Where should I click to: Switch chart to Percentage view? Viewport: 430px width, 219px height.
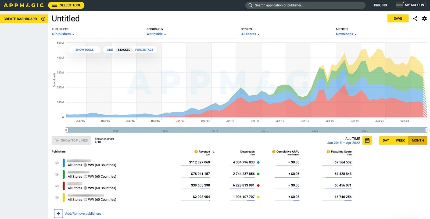(144, 50)
